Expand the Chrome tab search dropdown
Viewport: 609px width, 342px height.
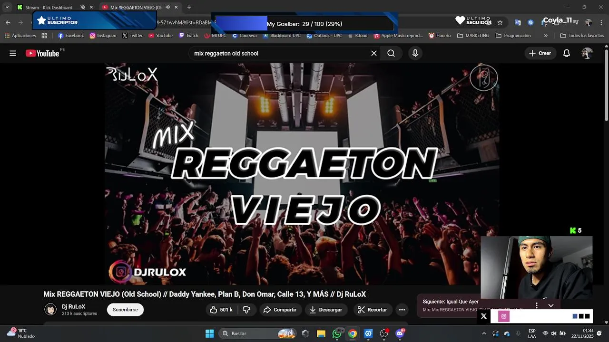pos(7,7)
